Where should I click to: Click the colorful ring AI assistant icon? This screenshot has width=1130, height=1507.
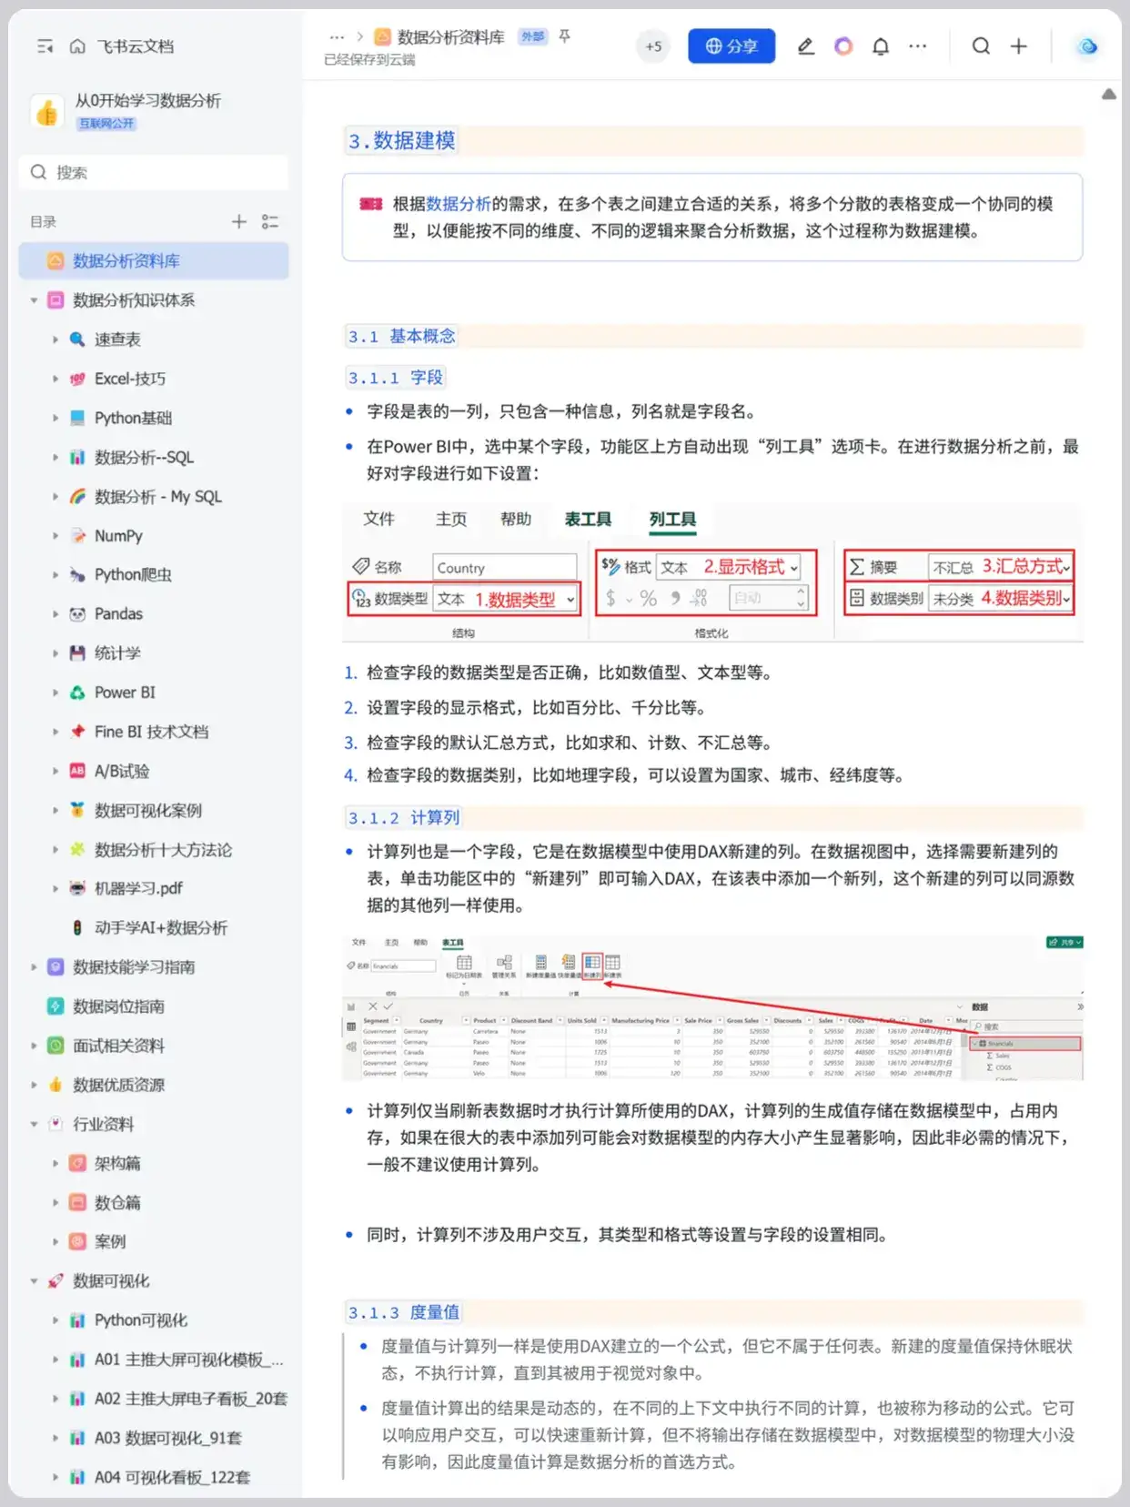pyautogui.click(x=843, y=46)
